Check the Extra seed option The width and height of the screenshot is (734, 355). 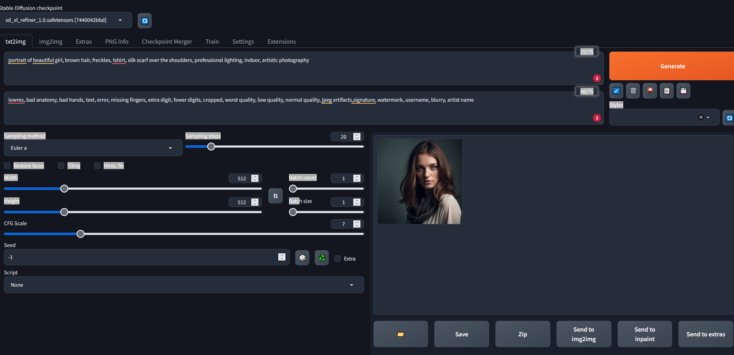point(337,259)
